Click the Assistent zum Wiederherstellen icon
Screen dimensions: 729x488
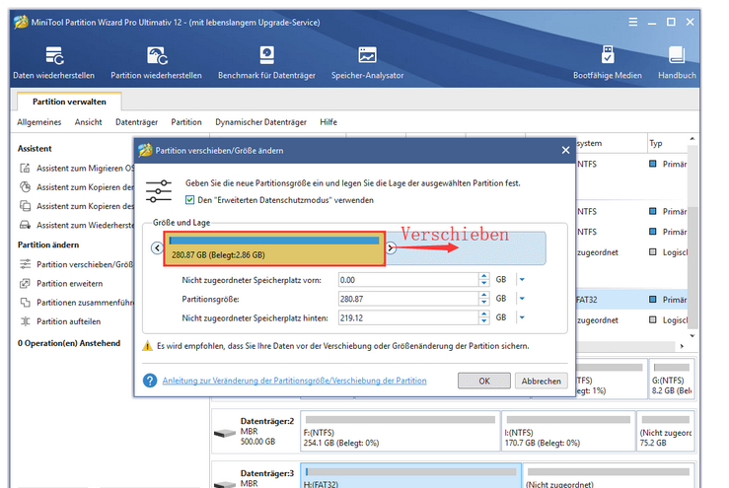click(25, 225)
